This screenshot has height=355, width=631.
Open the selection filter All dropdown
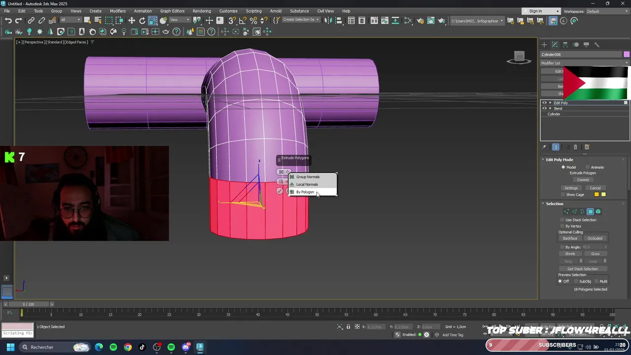pyautogui.click(x=70, y=20)
